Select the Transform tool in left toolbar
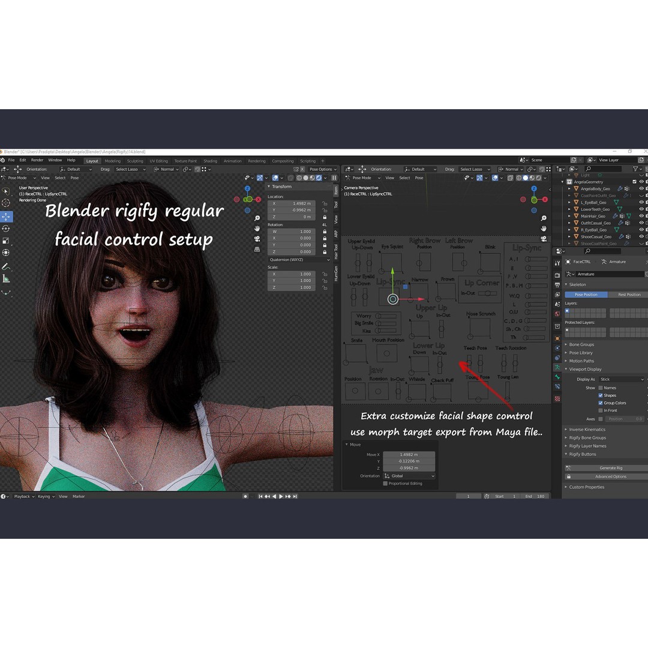The image size is (648, 648). 6,253
